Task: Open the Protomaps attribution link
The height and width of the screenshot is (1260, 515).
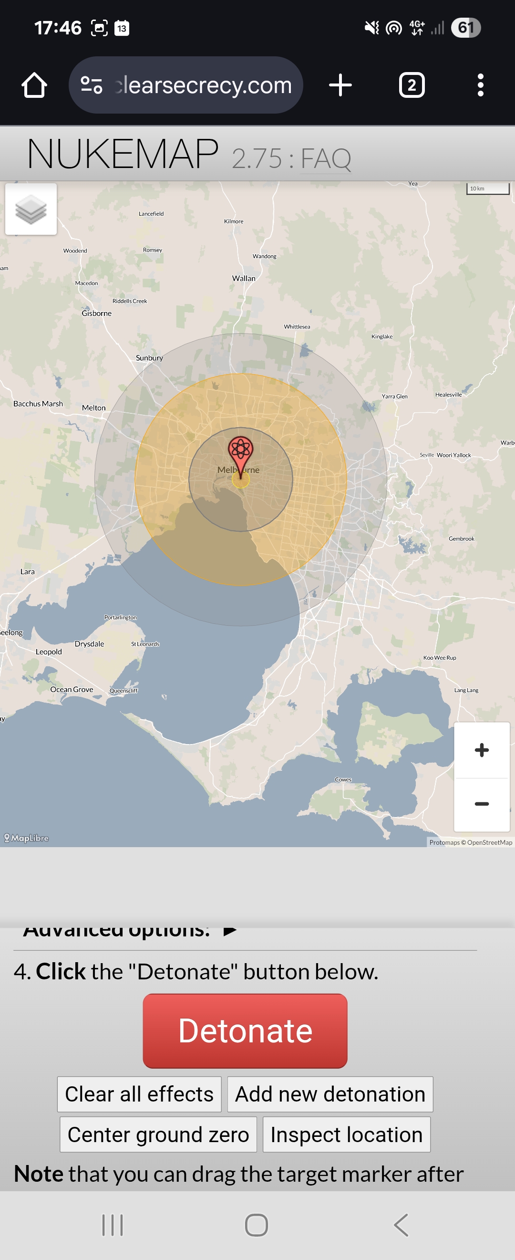Action: [x=444, y=842]
